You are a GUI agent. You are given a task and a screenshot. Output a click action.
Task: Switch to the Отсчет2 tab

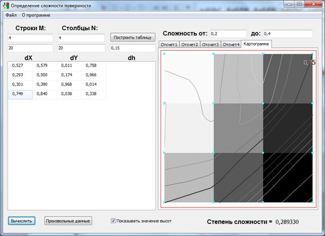pos(190,45)
